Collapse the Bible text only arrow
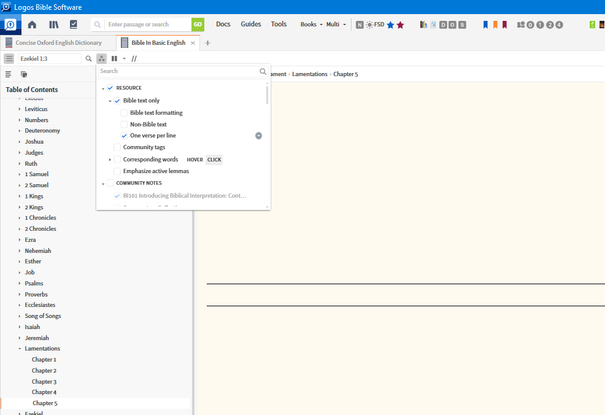 point(110,101)
